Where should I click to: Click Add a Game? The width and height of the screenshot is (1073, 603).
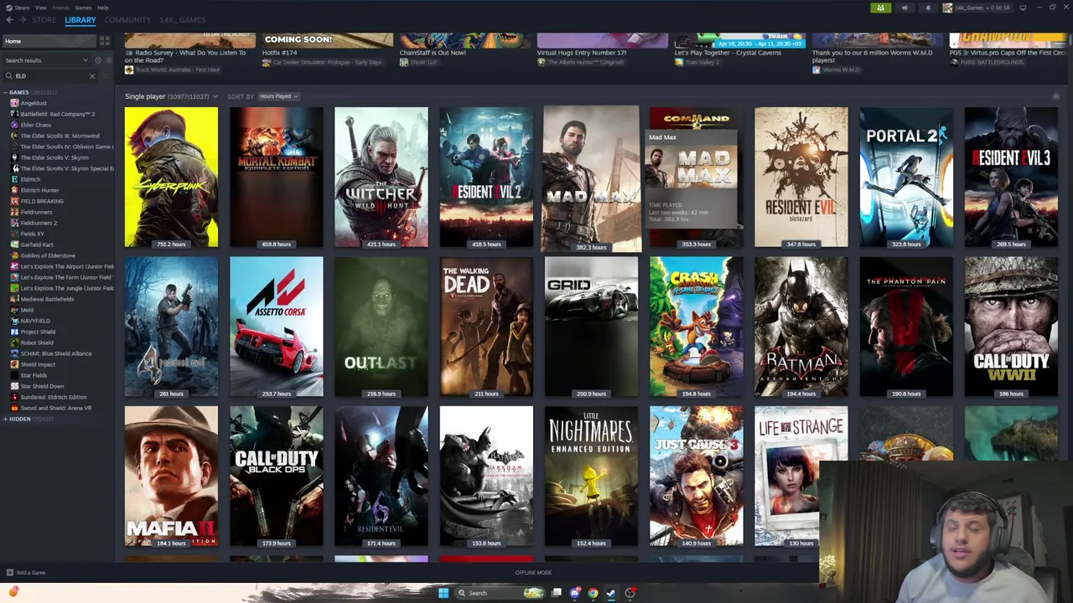pyautogui.click(x=26, y=573)
